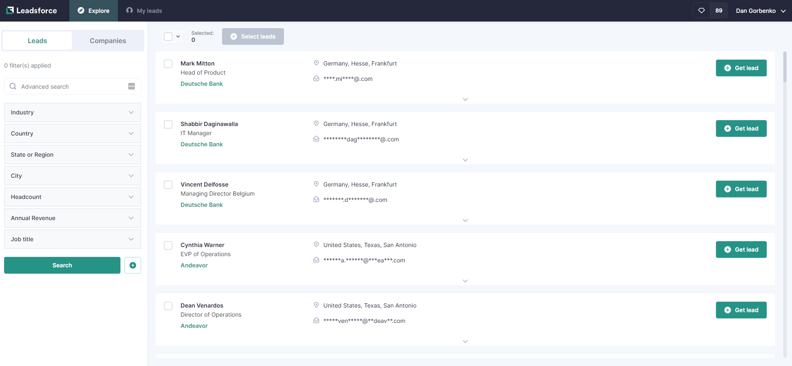Toggle the select-all leads checkbox

(x=168, y=36)
